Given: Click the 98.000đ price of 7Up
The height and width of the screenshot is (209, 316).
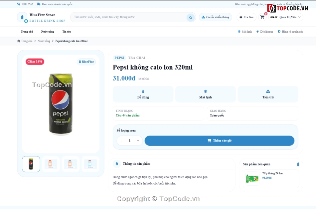Looking at the screenshot, I should click(267, 178).
